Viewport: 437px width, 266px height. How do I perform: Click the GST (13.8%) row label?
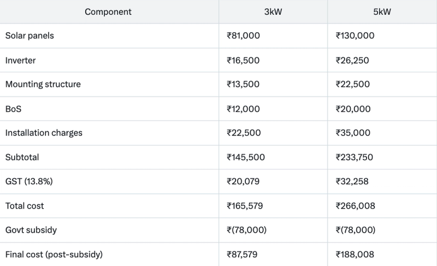pyautogui.click(x=29, y=182)
